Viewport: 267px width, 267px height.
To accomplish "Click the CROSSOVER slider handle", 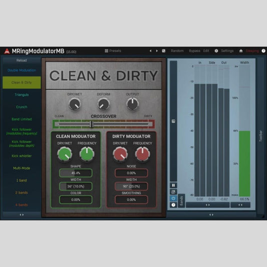I will click(x=92, y=124).
